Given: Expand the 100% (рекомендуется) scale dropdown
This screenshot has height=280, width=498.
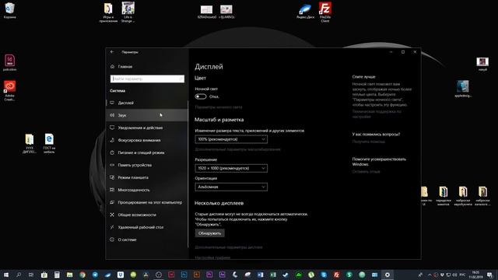Looking at the screenshot, I should [x=231, y=139].
